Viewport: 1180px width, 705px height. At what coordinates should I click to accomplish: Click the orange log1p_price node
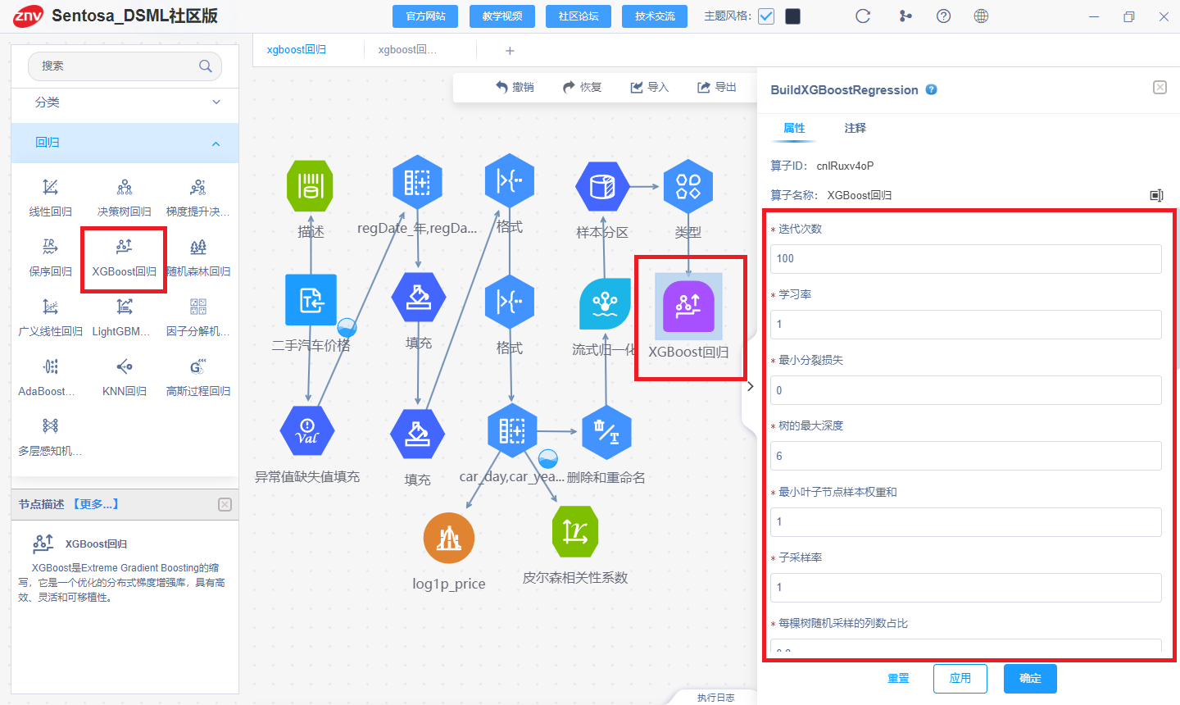[449, 538]
